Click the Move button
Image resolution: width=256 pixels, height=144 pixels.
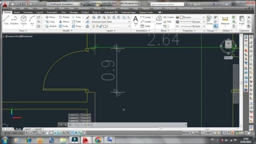point(50,17)
